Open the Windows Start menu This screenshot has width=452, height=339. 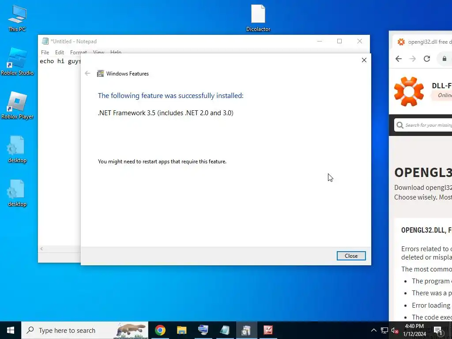[11, 330]
